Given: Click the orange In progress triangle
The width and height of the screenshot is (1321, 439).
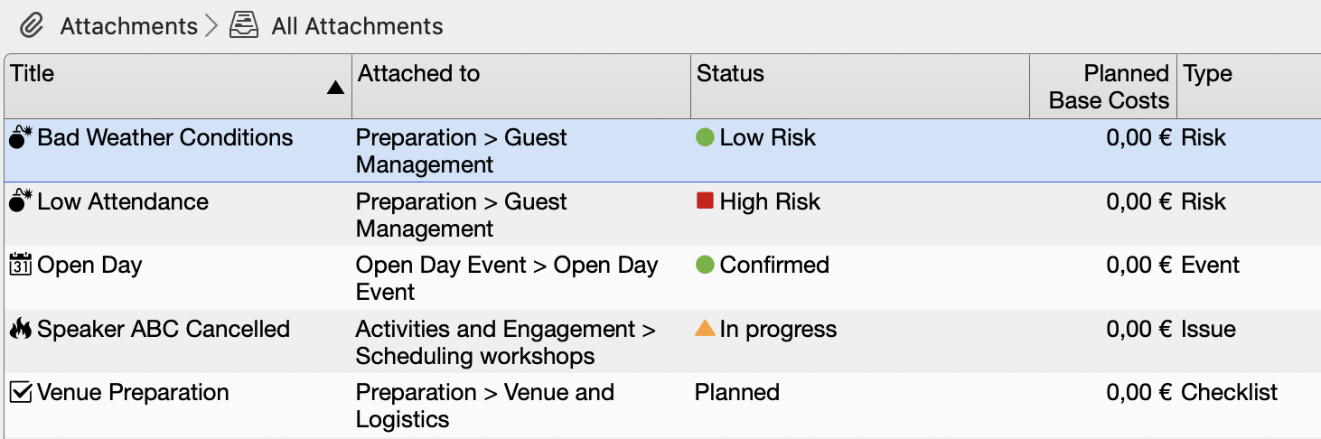Looking at the screenshot, I should (705, 328).
